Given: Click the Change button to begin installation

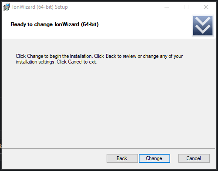Looking at the screenshot, I should pos(154,158).
